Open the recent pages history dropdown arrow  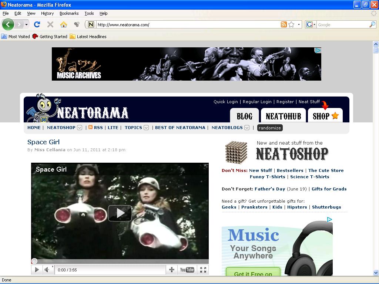(x=26, y=25)
